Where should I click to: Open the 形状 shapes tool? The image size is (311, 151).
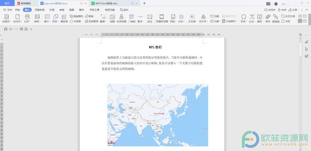point(56,18)
